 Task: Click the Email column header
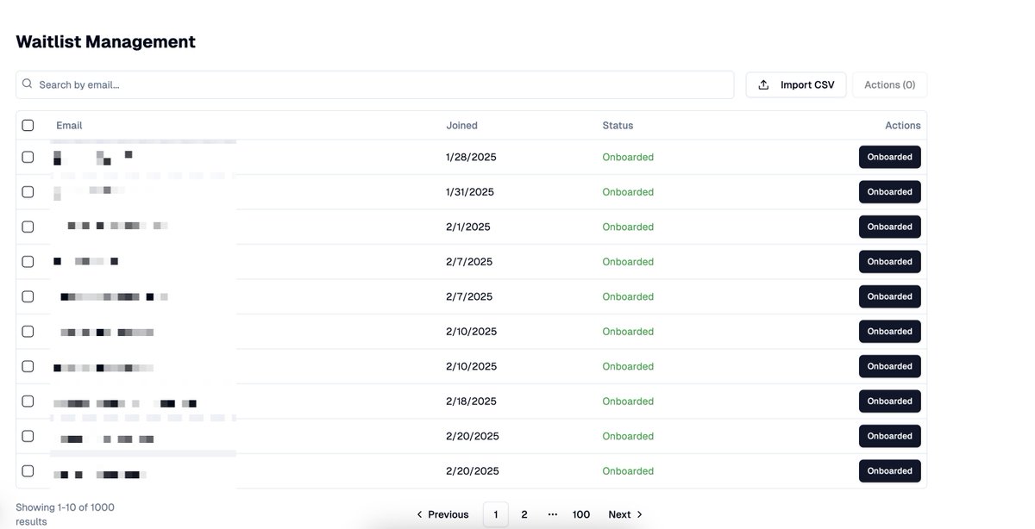coord(69,125)
